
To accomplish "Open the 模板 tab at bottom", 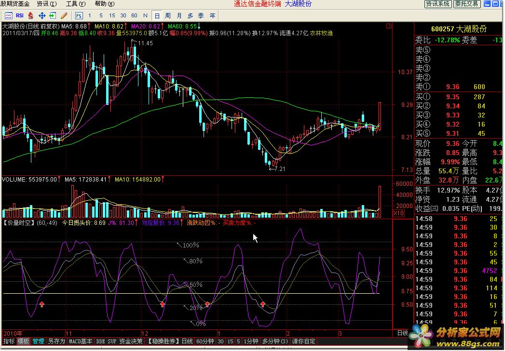I will pos(23,341).
